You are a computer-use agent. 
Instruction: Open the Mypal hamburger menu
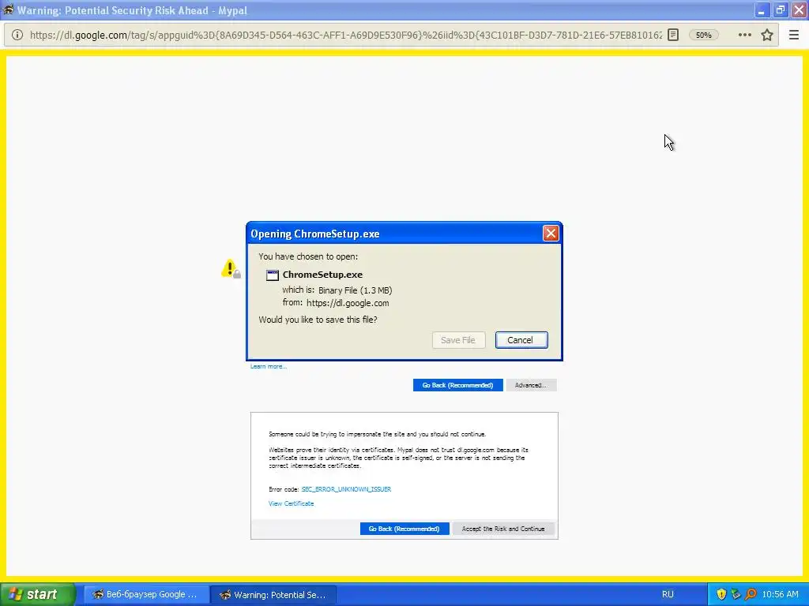tap(793, 35)
